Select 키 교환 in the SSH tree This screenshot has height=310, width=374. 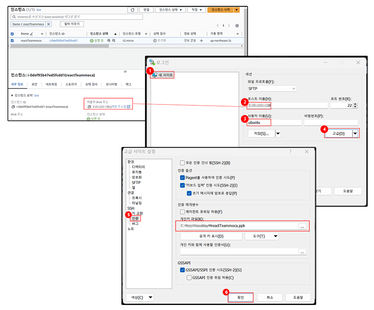point(137,213)
